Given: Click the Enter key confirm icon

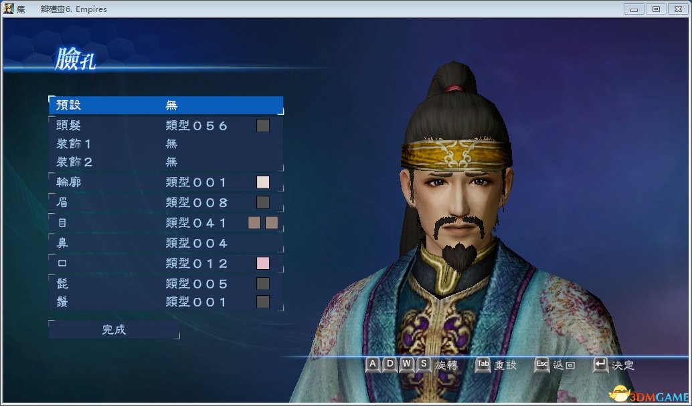Looking at the screenshot, I should pos(600,365).
